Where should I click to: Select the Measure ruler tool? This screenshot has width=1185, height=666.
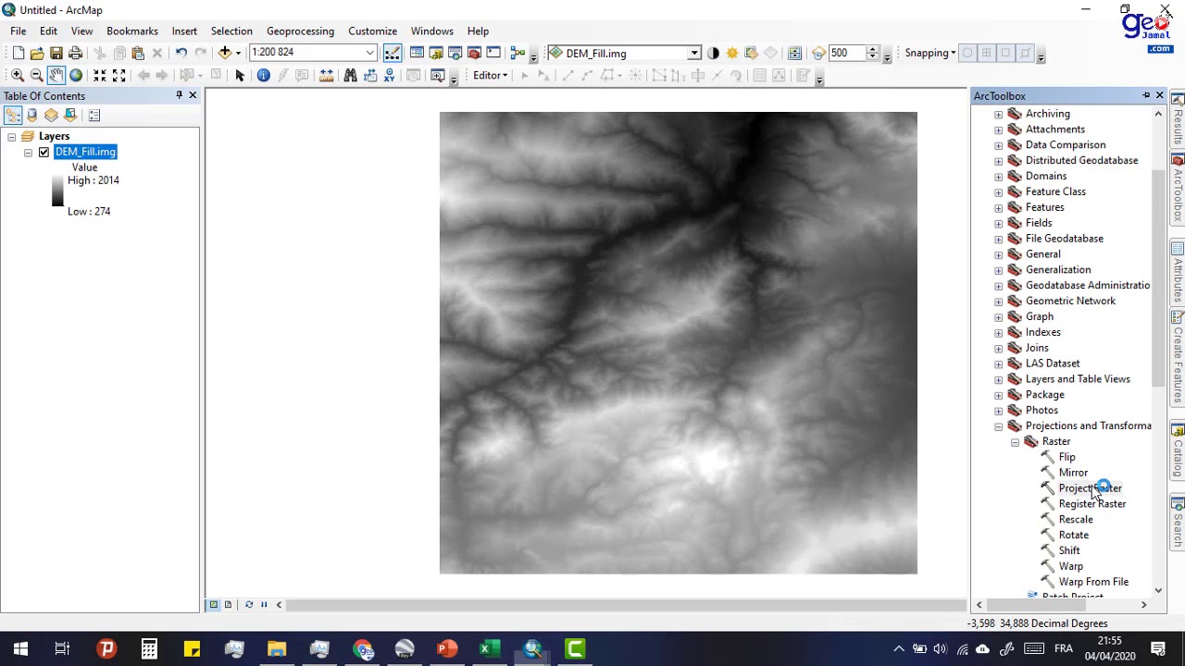(x=326, y=75)
